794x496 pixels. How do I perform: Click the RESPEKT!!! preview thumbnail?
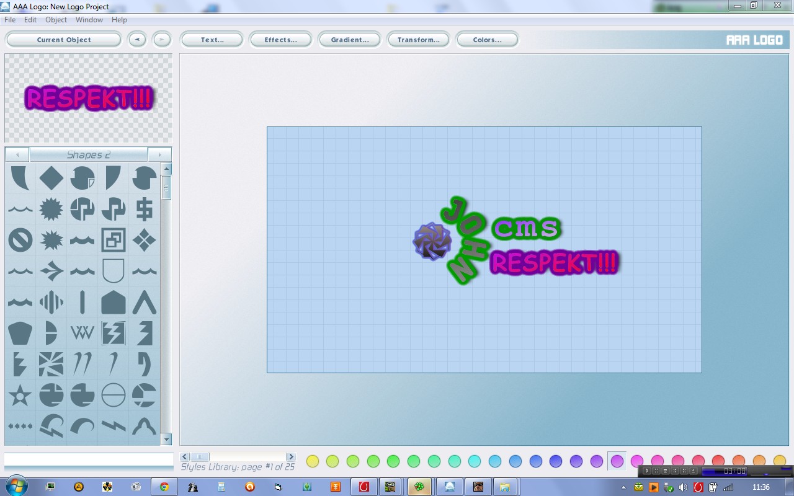88,99
